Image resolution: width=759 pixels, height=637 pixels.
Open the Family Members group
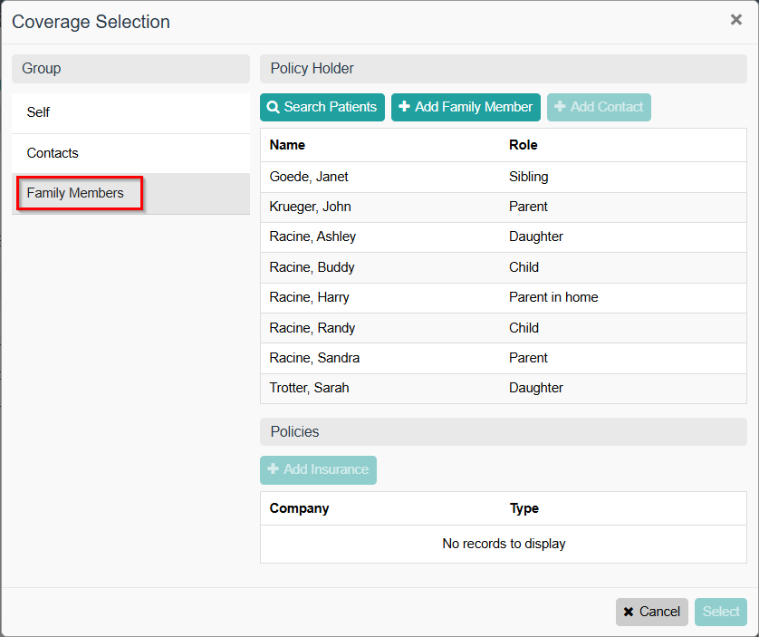tap(75, 193)
